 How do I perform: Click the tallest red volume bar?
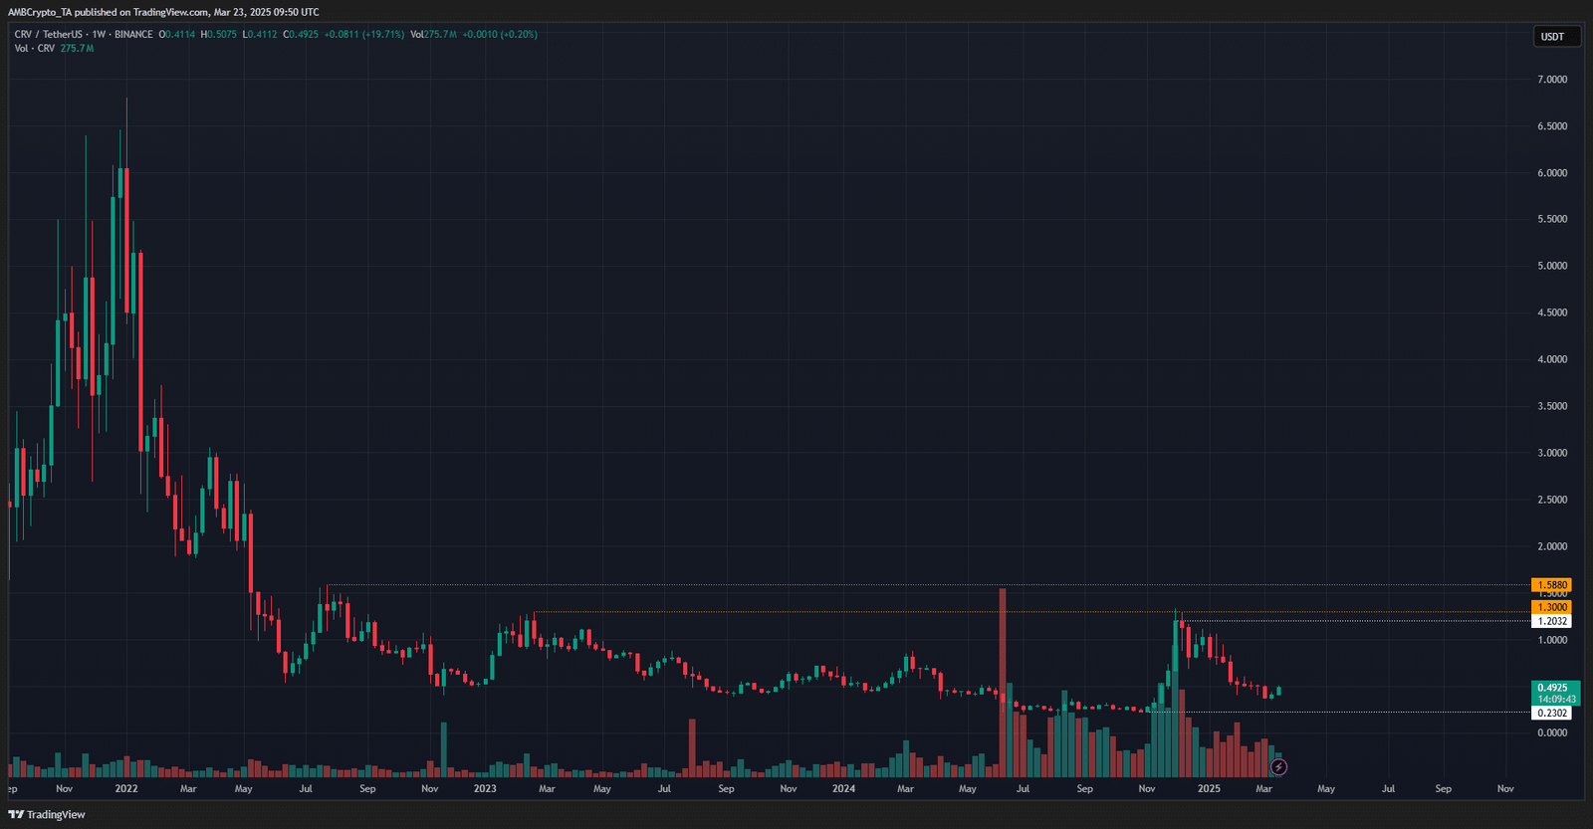tap(1003, 682)
